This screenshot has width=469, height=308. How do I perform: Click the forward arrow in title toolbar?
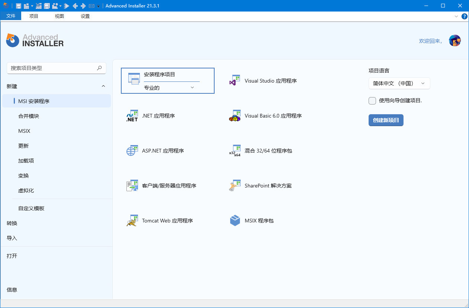(x=83, y=6)
